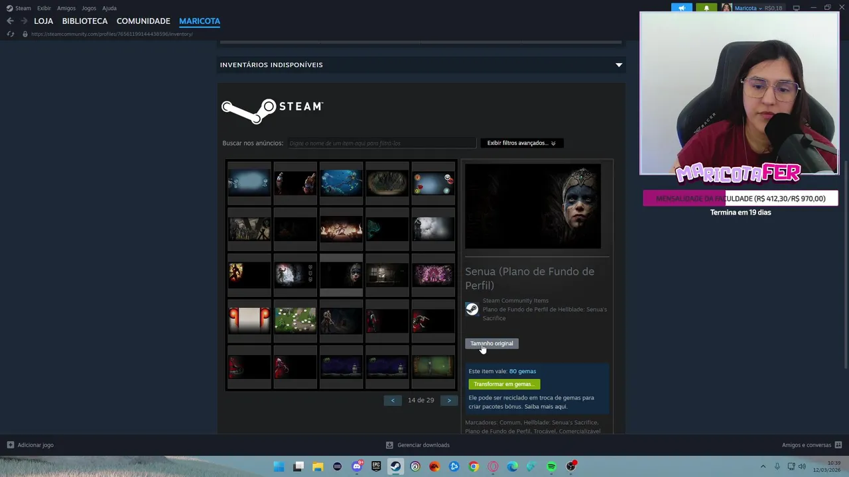Click the Steam window vertical scrollbar
This screenshot has width=849, height=477.
pos(846,265)
